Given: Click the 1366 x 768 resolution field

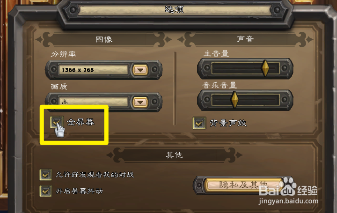Looking at the screenshot, I should [x=94, y=70].
